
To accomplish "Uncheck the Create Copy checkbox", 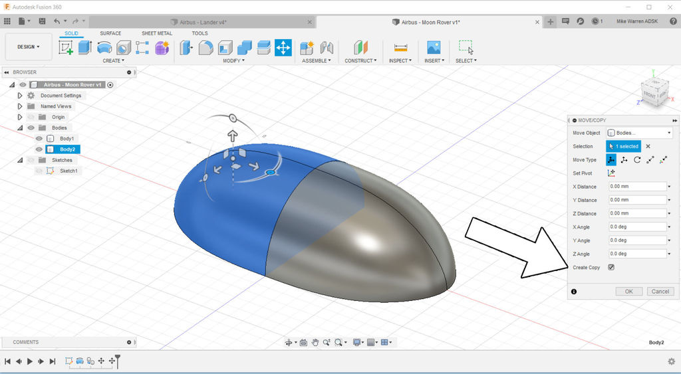I will coord(611,267).
